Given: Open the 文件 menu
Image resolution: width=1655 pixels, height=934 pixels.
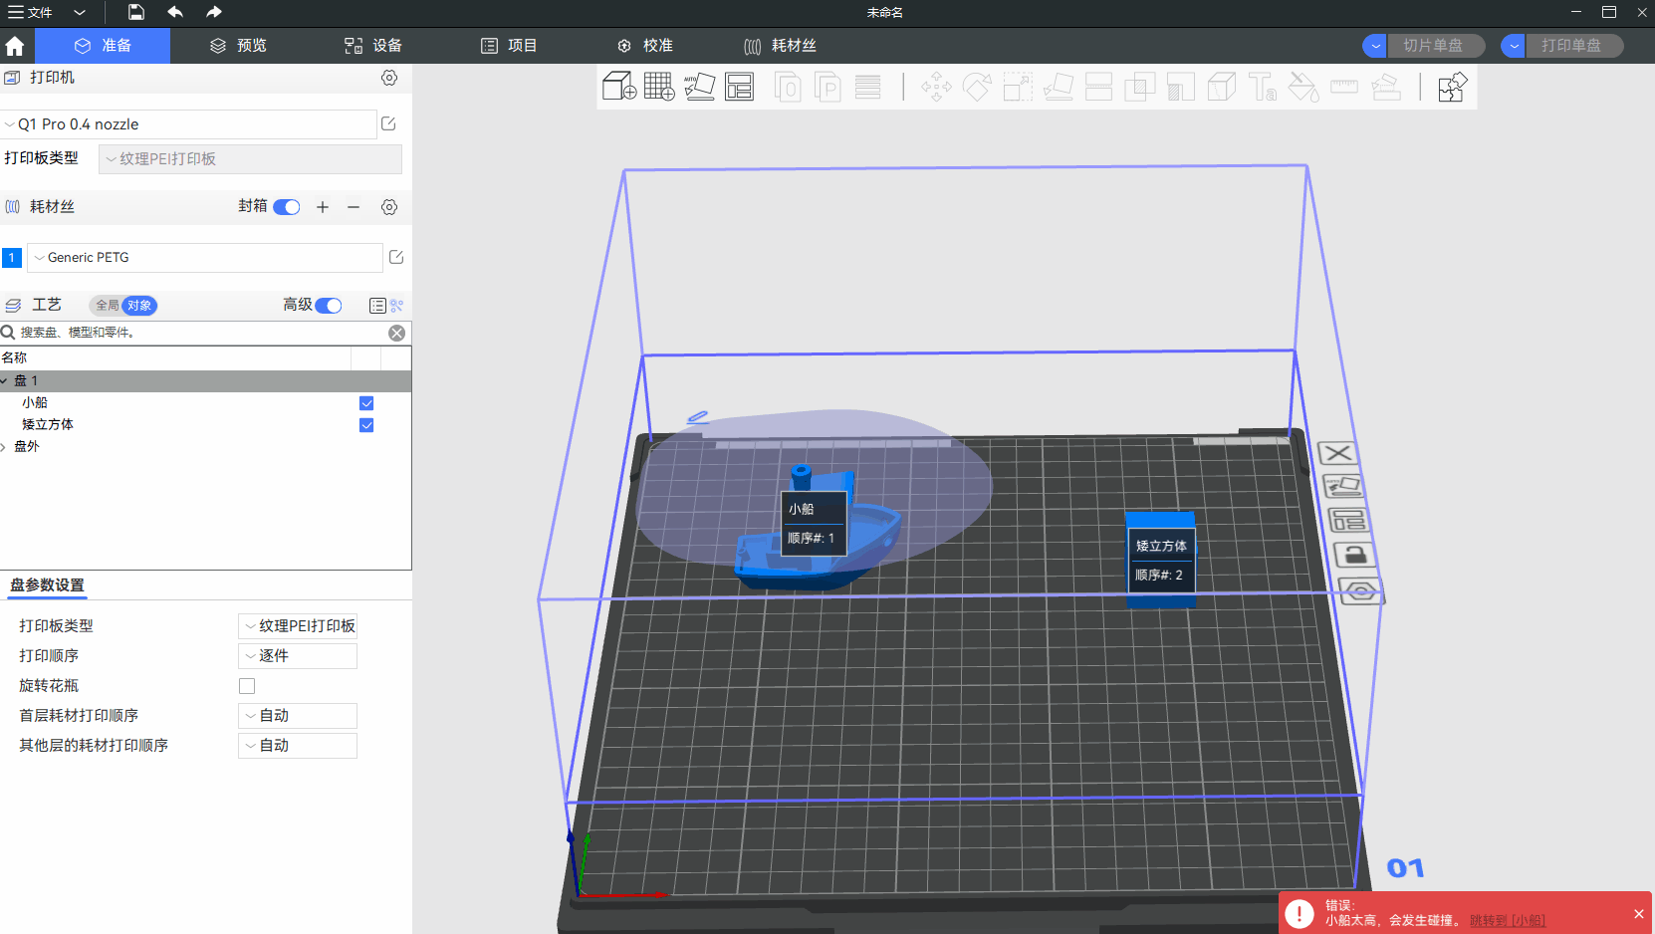Looking at the screenshot, I should [x=30, y=13].
